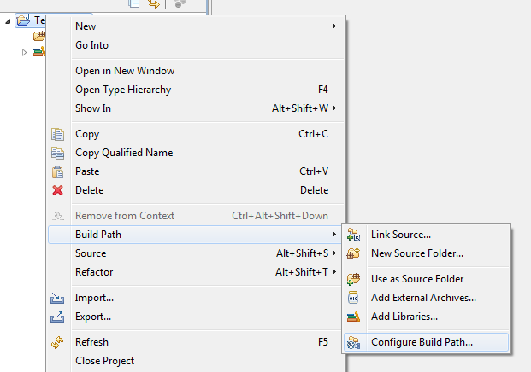
Task: Select Configure Build Path option
Action: tap(422, 342)
